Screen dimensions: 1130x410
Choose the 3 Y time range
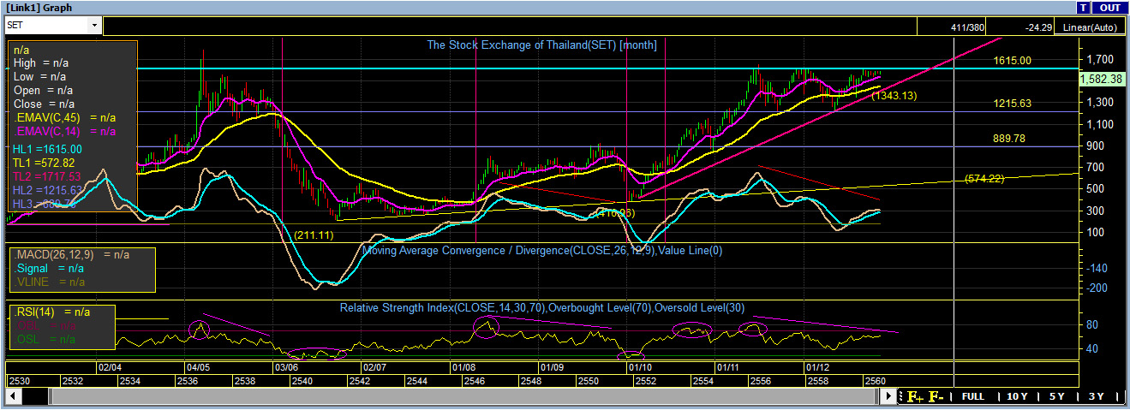(x=1096, y=397)
